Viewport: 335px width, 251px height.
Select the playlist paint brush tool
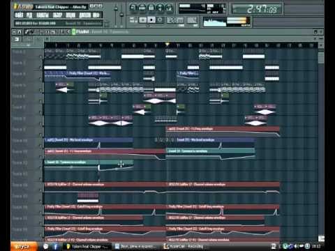coord(32,32)
